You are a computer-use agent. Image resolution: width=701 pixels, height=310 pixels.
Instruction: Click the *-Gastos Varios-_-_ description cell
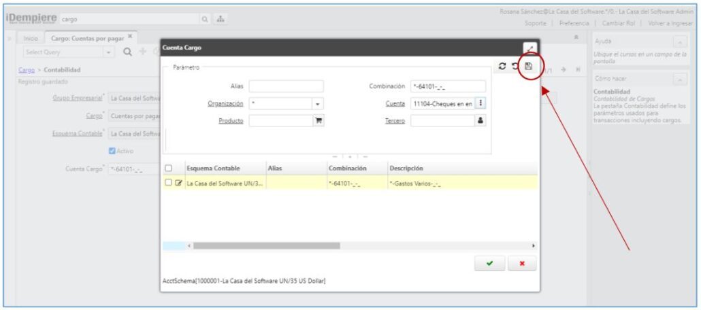(x=463, y=182)
